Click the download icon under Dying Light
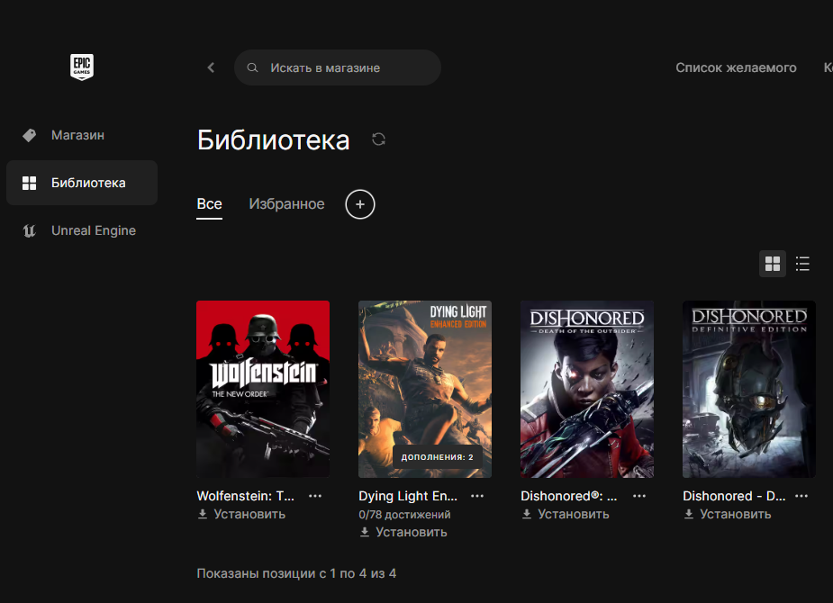This screenshot has height=603, width=833. tap(365, 532)
